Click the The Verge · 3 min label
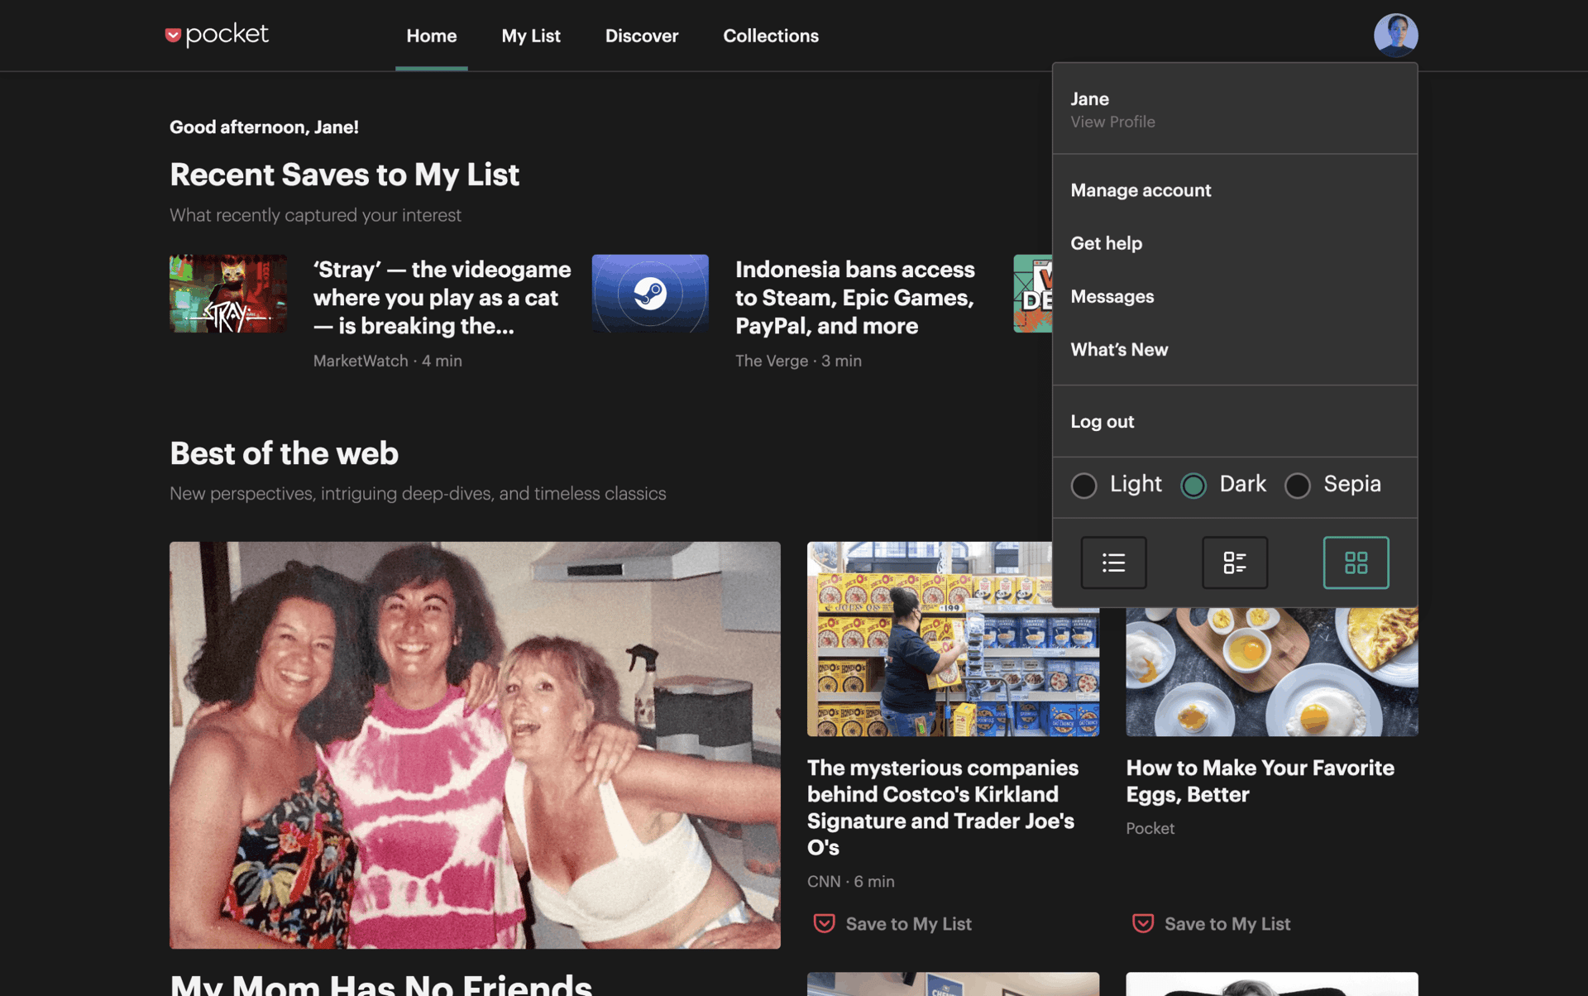The image size is (1588, 996). pyautogui.click(x=798, y=361)
